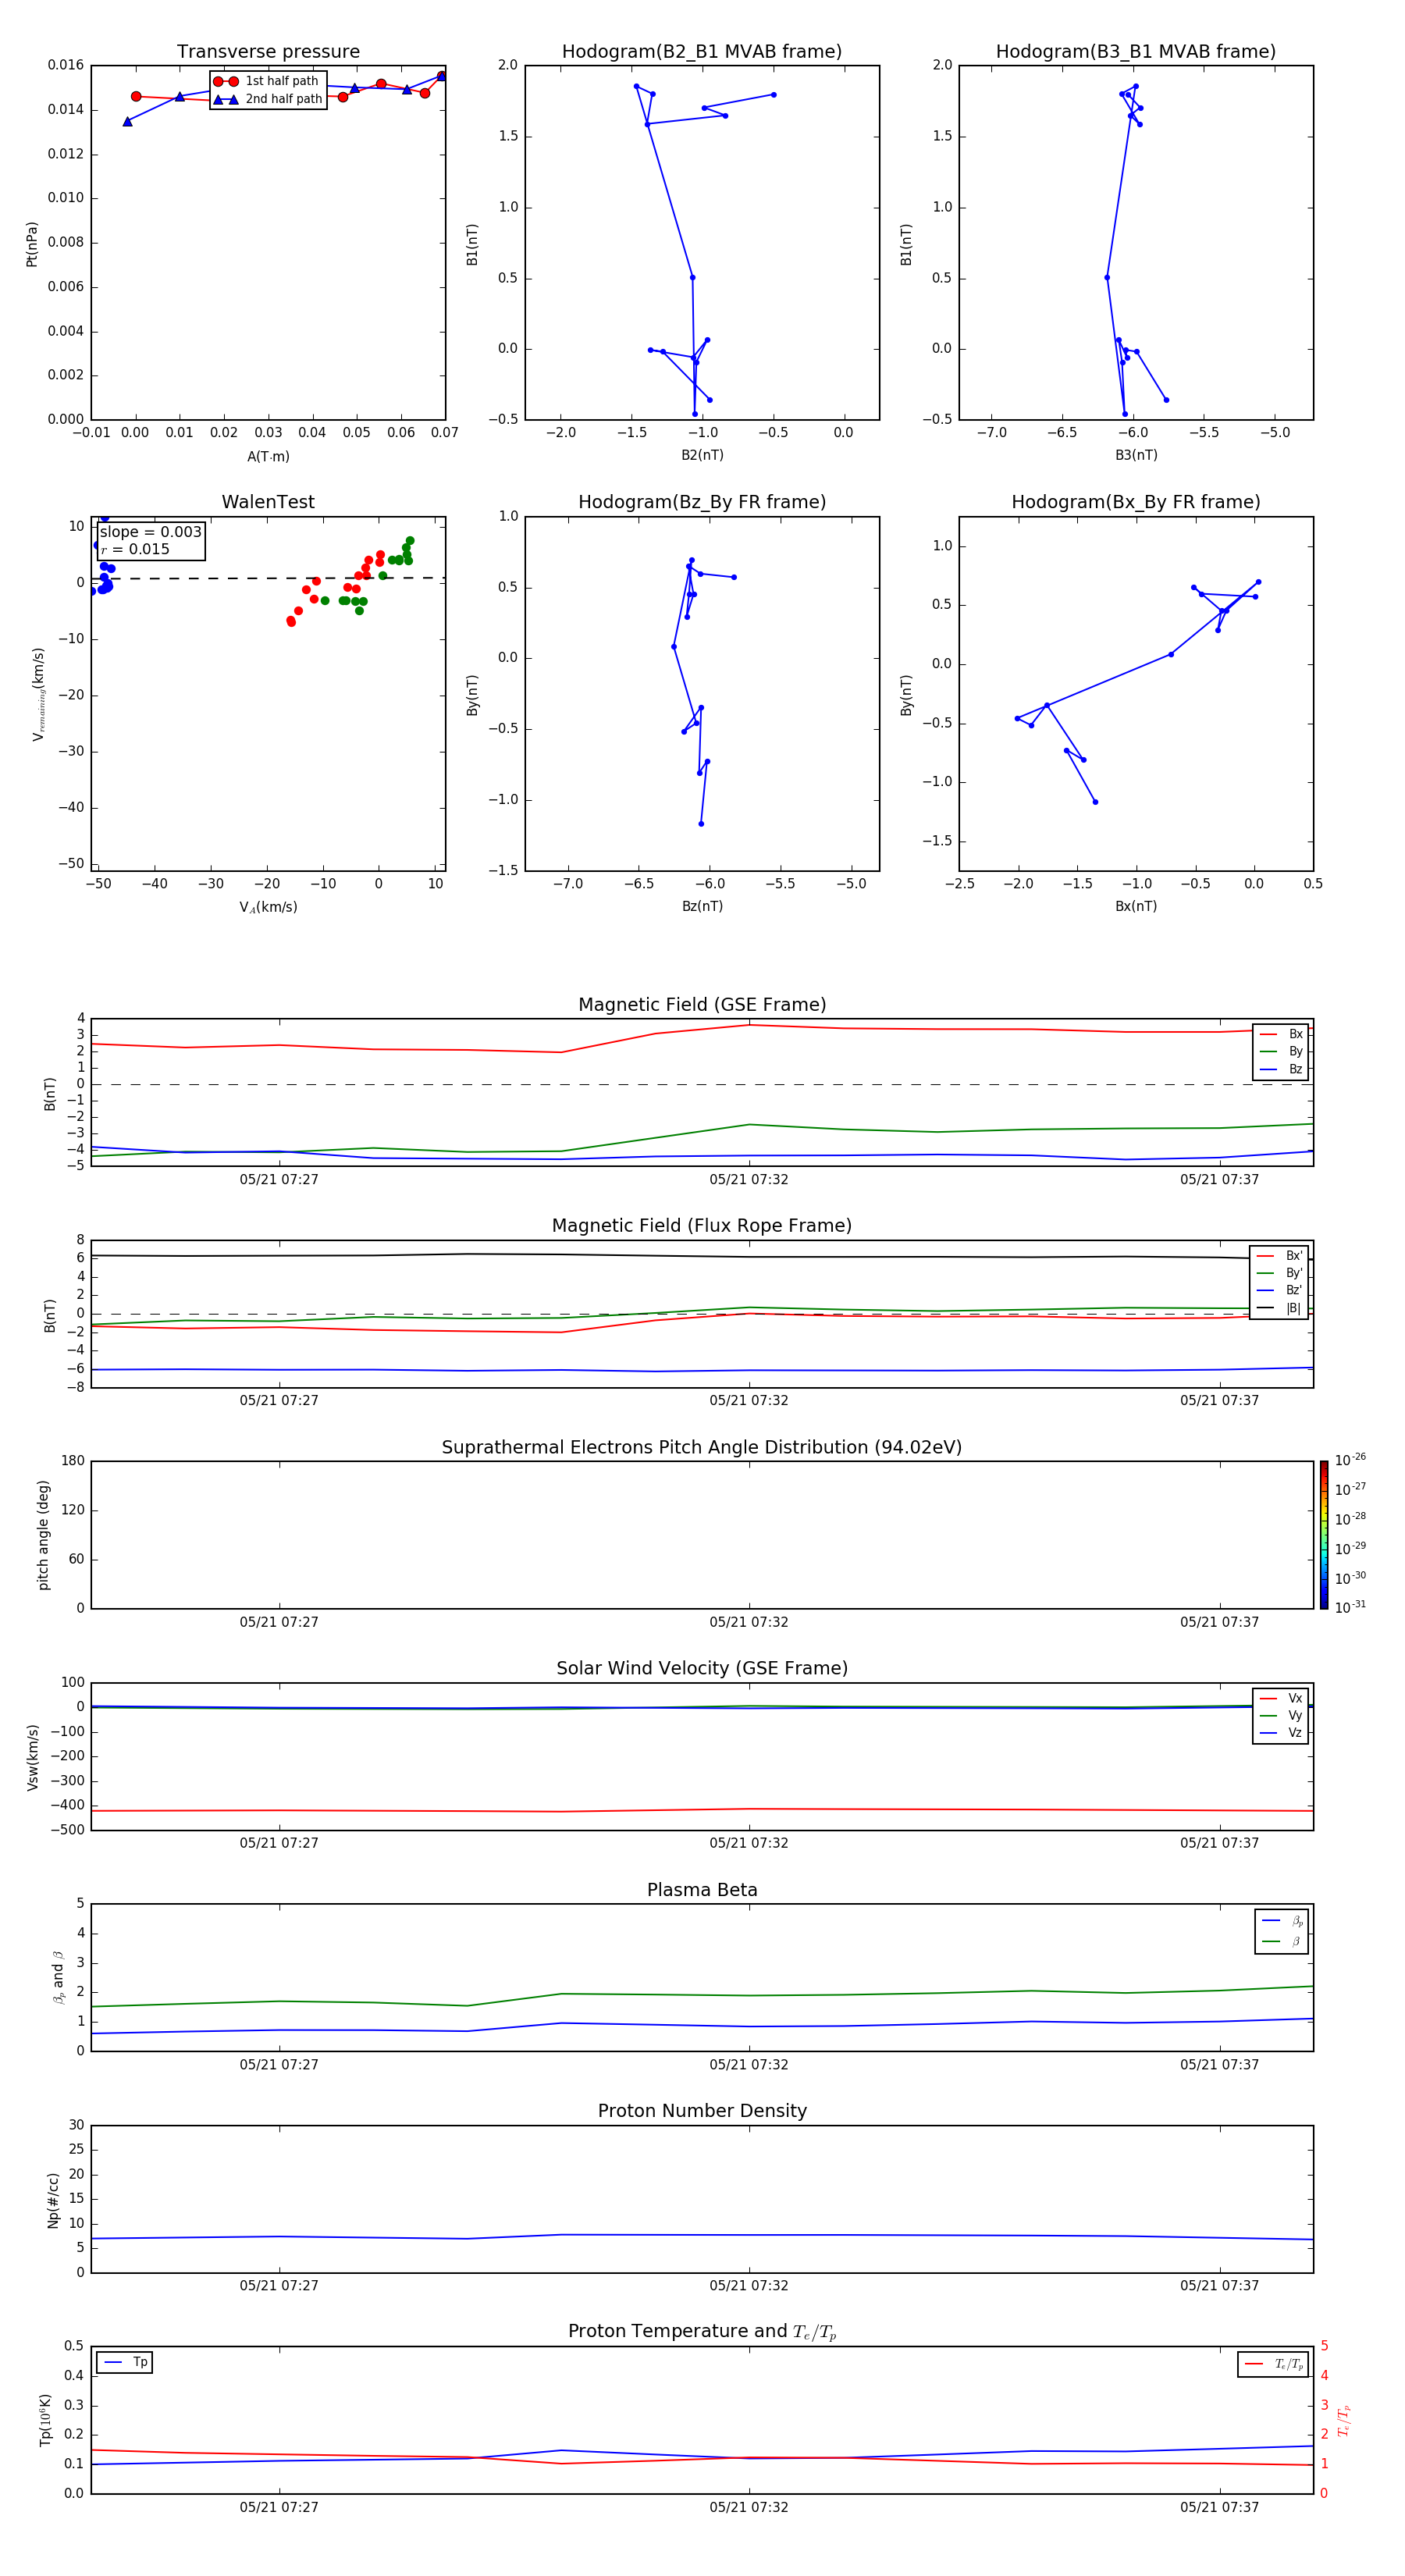The height and width of the screenshot is (2576, 1405).
Task: Select the "slope = 0.003" annotation
Action: tap(151, 532)
